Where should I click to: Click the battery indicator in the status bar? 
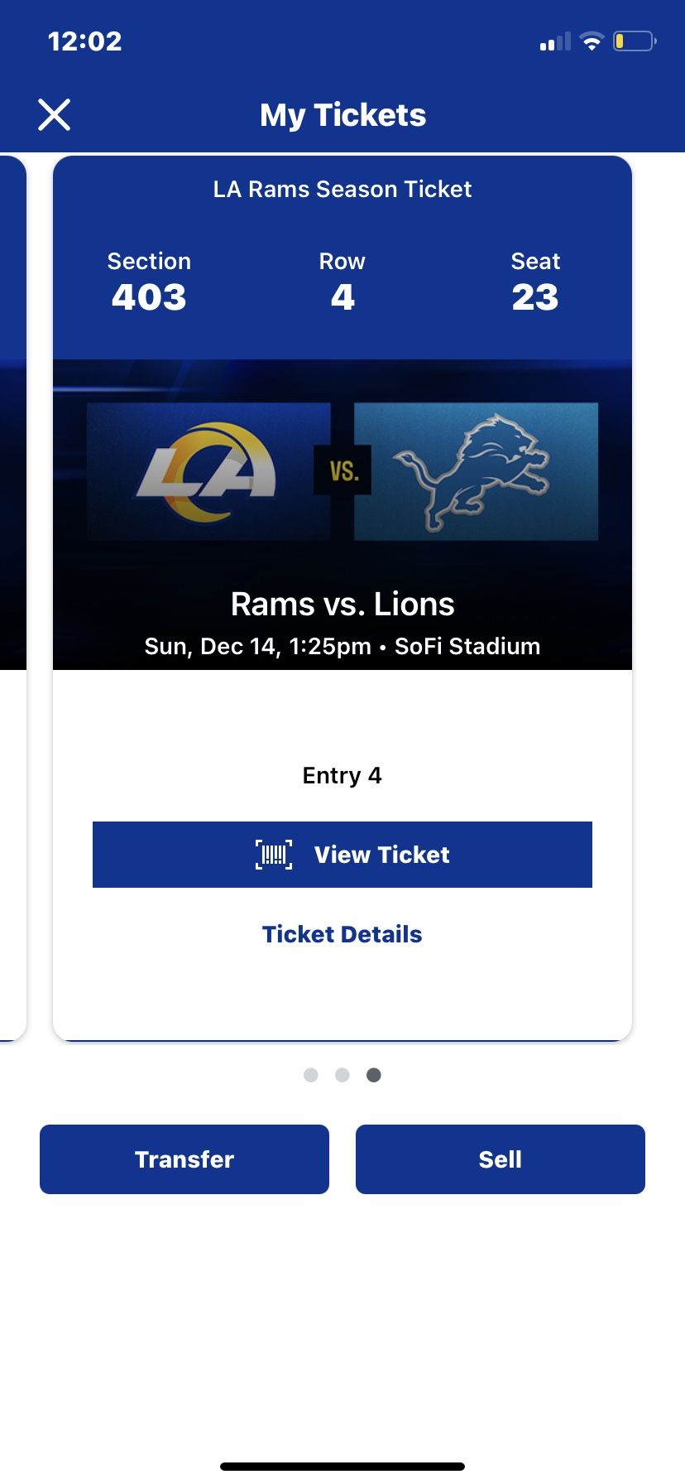pyautogui.click(x=634, y=41)
